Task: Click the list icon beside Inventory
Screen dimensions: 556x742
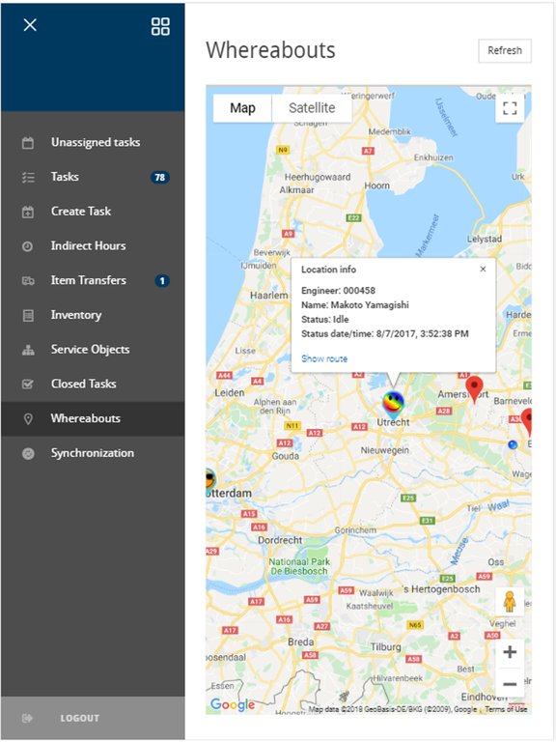Action: pyautogui.click(x=28, y=316)
